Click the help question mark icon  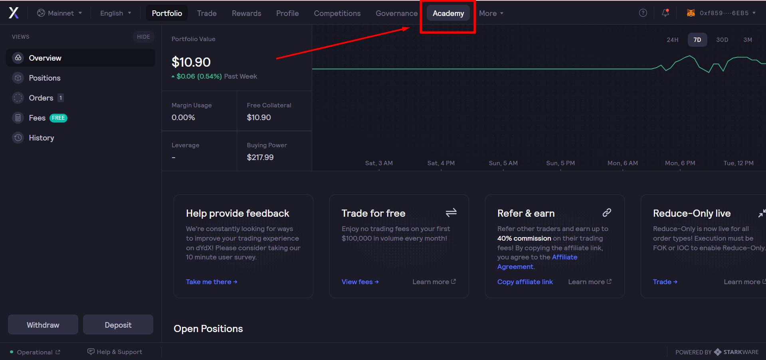click(643, 13)
